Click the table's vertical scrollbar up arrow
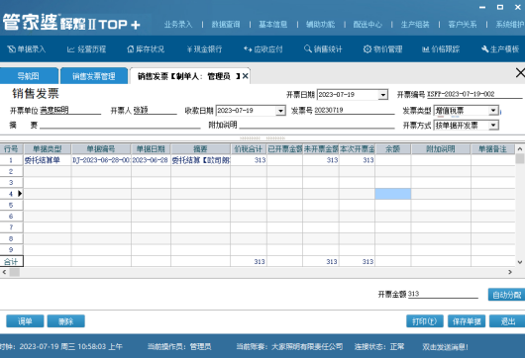This screenshot has height=358, width=525. tap(520, 148)
